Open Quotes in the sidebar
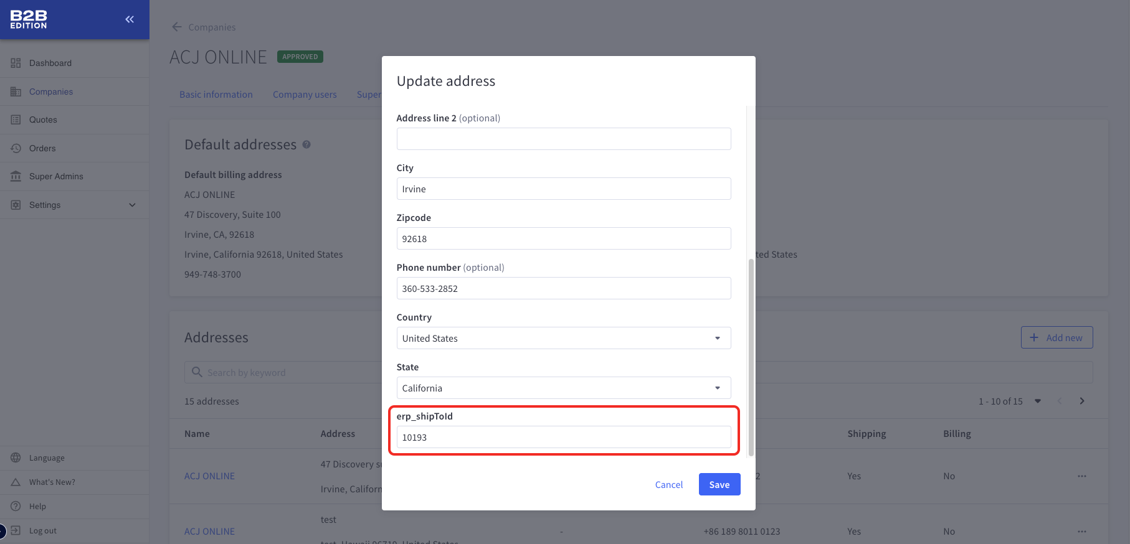This screenshot has width=1130, height=544. pos(43,120)
